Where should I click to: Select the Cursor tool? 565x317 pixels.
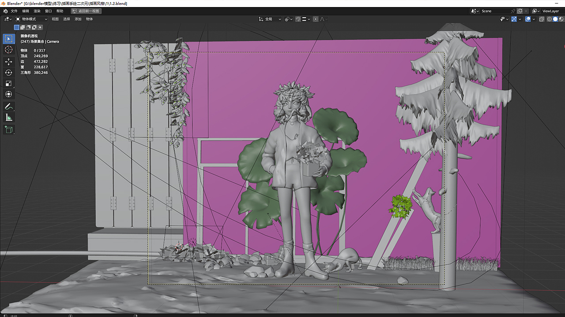(x=9, y=50)
